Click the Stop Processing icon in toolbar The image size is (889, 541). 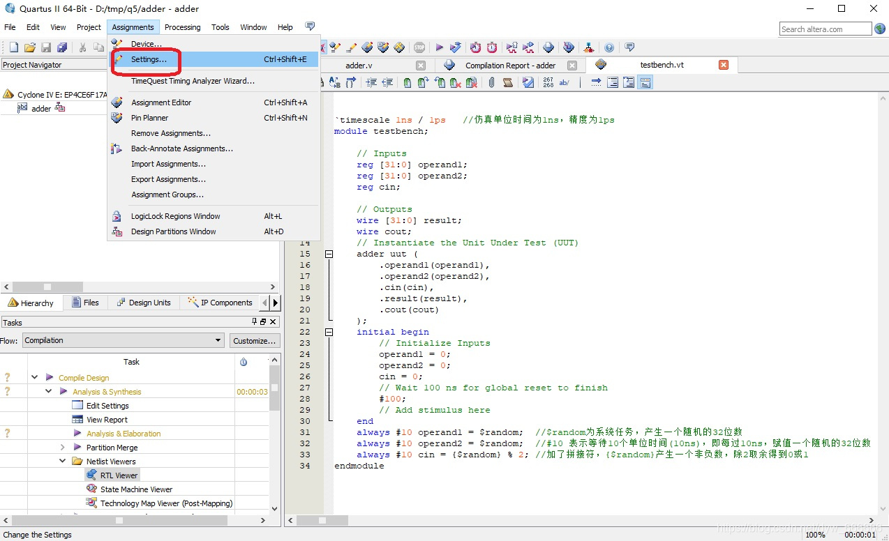pos(419,47)
